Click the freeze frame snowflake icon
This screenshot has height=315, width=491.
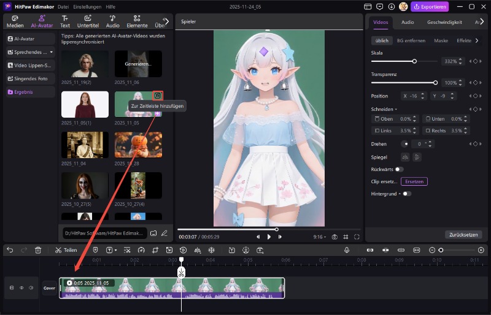(211, 250)
